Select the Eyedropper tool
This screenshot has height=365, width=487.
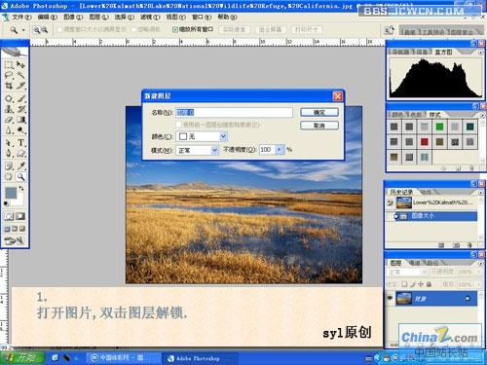click(x=20, y=166)
